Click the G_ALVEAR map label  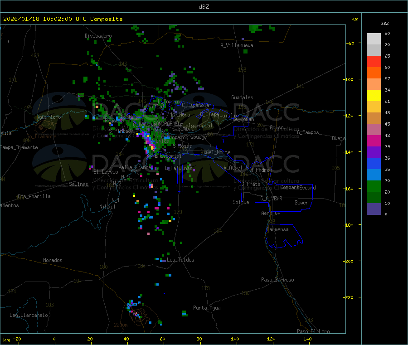tap(271, 199)
